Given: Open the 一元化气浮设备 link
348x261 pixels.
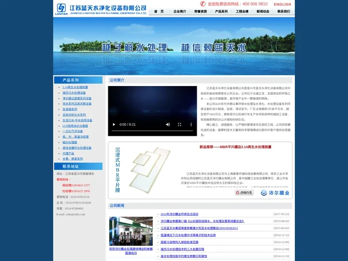Looking at the screenshot, I should click(x=72, y=131).
